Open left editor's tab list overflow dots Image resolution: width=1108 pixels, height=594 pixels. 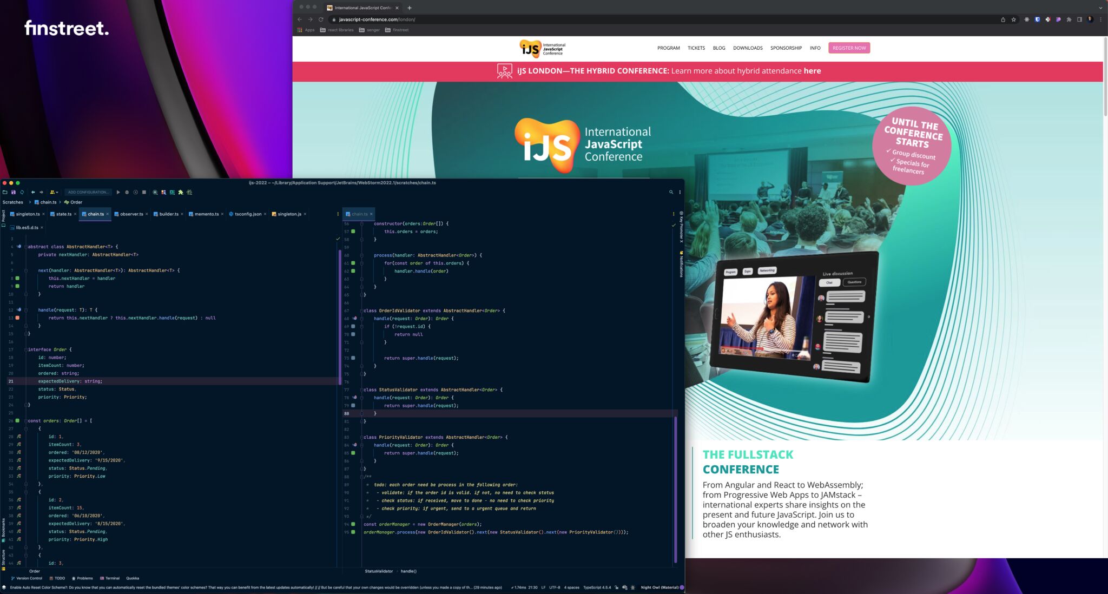click(x=338, y=214)
